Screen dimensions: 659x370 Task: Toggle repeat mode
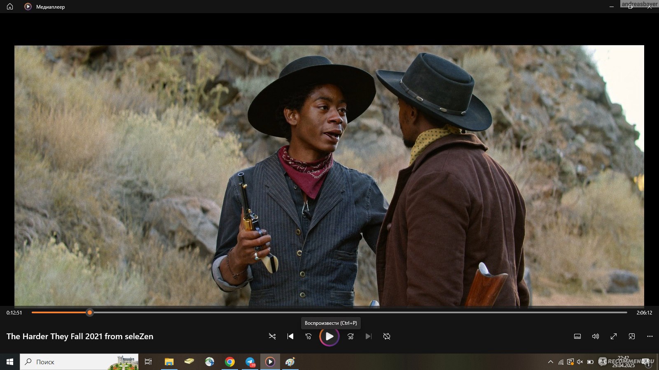pyautogui.click(x=387, y=336)
